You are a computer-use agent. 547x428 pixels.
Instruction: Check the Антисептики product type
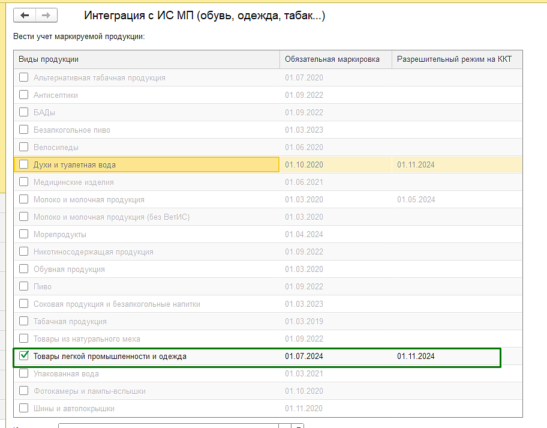24,95
